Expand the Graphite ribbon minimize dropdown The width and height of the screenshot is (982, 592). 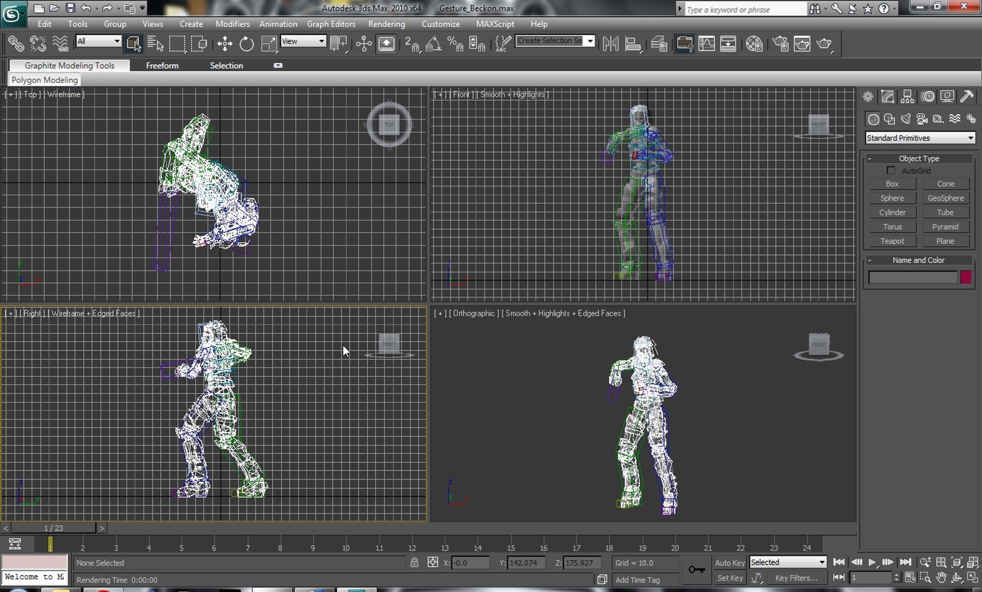click(278, 65)
